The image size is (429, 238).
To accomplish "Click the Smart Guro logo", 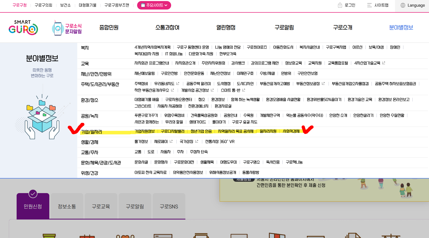I will tap(23, 27).
